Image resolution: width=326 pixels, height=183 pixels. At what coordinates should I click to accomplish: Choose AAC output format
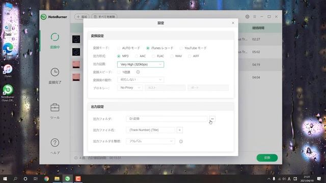(137, 56)
